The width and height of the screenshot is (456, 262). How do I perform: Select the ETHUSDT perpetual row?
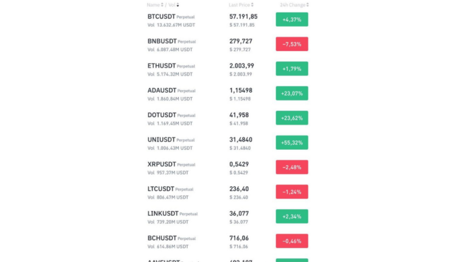click(x=161, y=66)
